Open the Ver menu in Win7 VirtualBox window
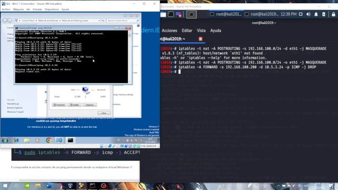 (x=28, y=9)
